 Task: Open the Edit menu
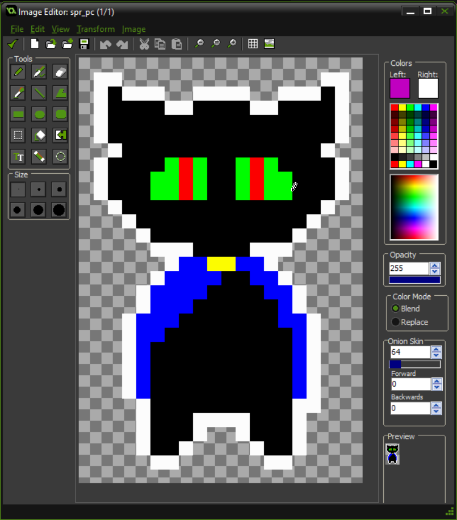point(37,29)
